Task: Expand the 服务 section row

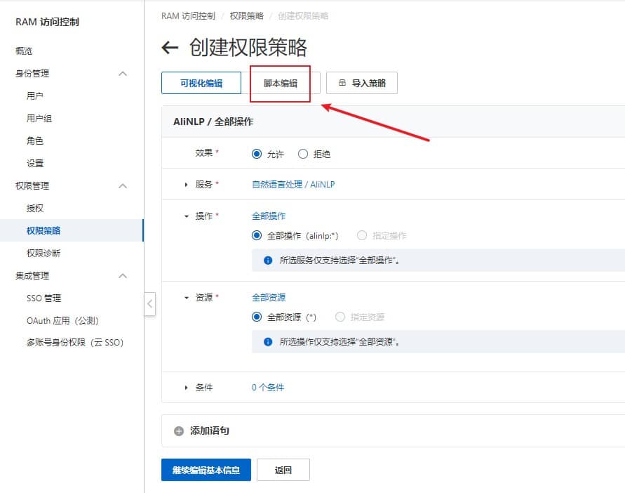Action: point(187,185)
